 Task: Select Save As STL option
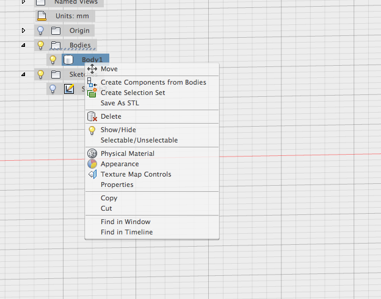click(x=152, y=104)
